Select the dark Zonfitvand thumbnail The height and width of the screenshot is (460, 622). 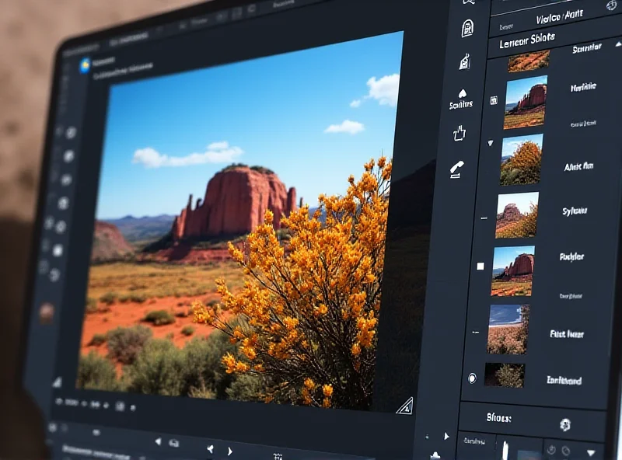[505, 375]
